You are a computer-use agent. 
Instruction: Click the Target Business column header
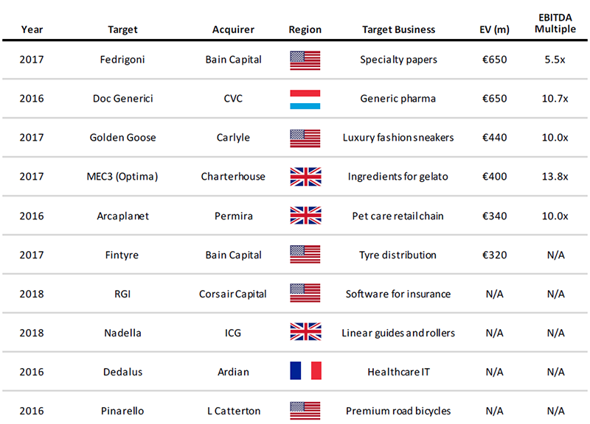pyautogui.click(x=398, y=30)
